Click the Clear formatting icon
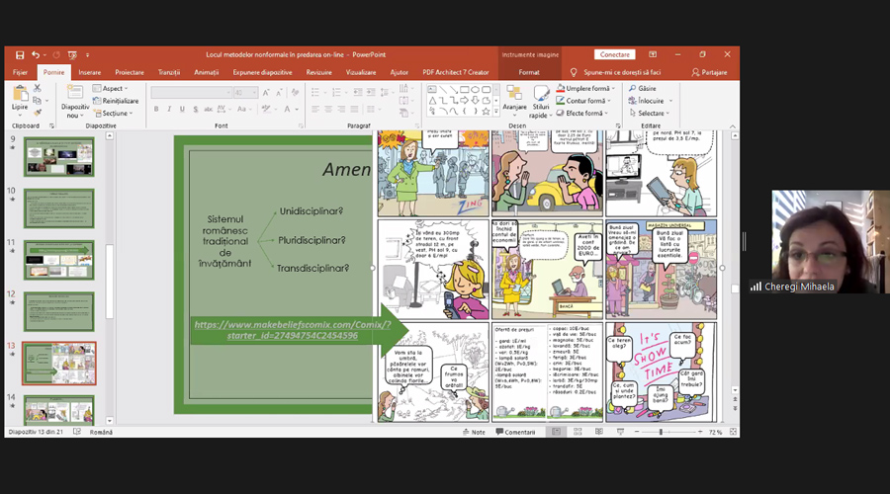This screenshot has width=890, height=494. [x=295, y=93]
